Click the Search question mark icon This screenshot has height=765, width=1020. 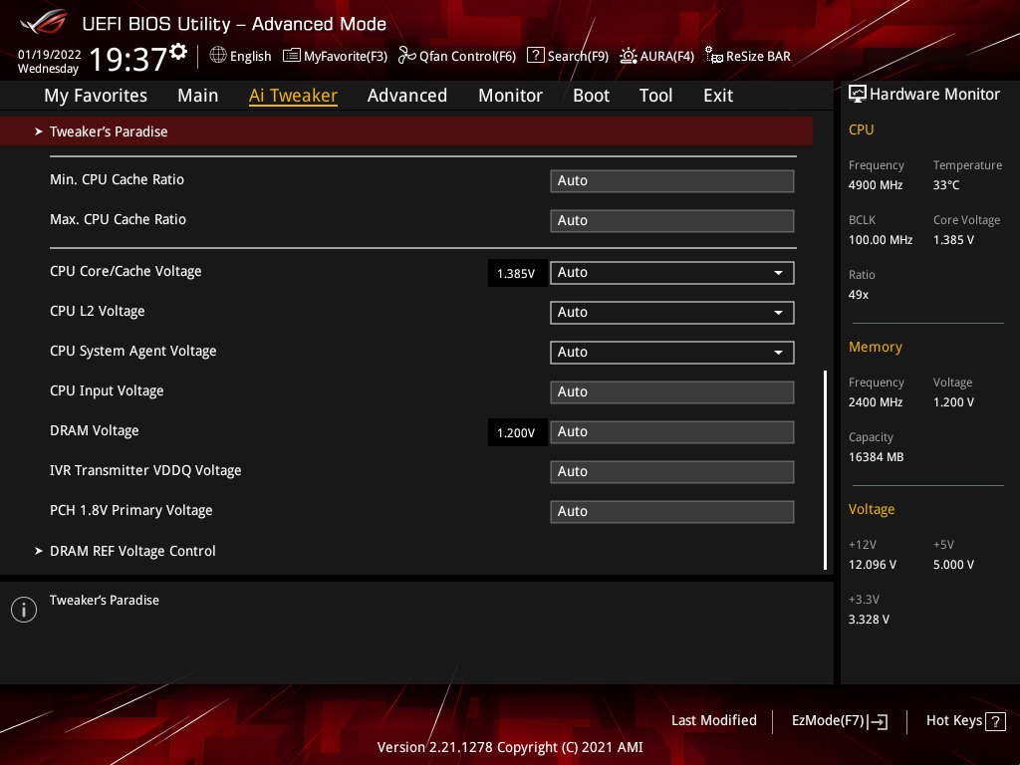pos(535,56)
